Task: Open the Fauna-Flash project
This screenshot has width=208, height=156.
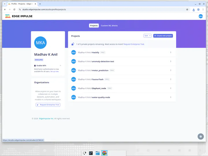Action: [x=98, y=79]
